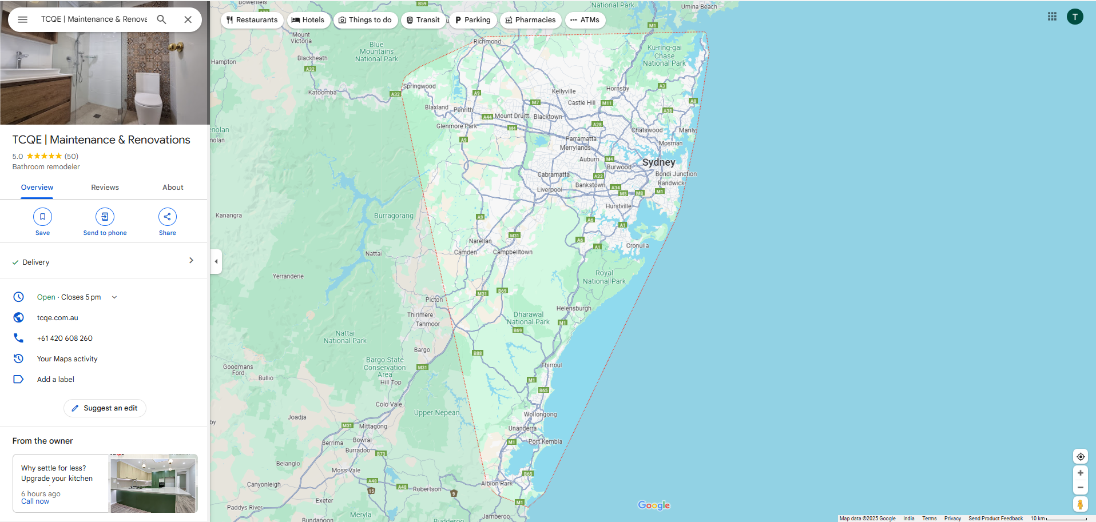
Task: Click the Royal National Park label
Action: [604, 277]
